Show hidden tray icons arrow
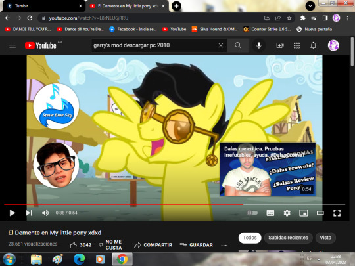Image resolution: width=355 pixels, height=266 pixels. pyautogui.click(x=319, y=259)
